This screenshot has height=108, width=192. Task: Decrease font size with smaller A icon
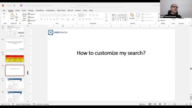pyautogui.click(x=71, y=15)
